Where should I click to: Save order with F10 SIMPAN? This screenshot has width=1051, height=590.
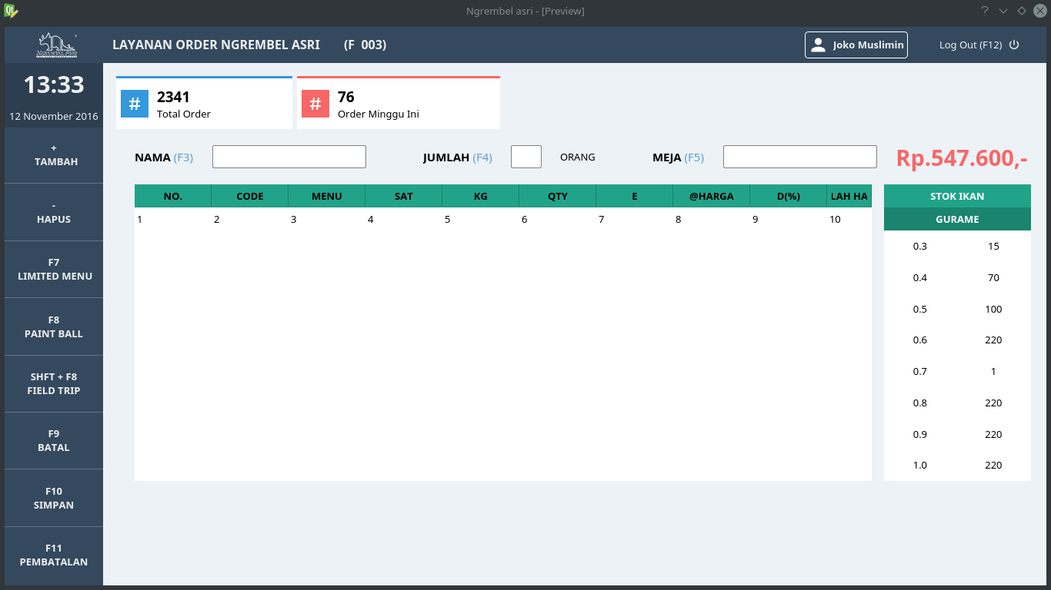pyautogui.click(x=54, y=499)
